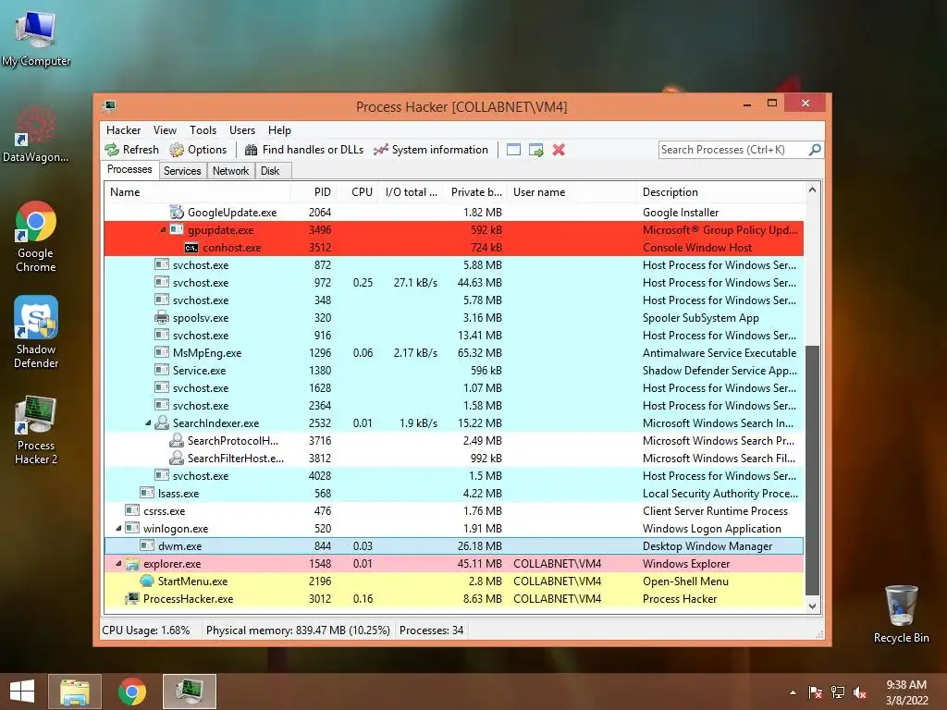Click the CPU Usage status bar entry
The width and height of the screenshot is (947, 710).
pos(146,630)
